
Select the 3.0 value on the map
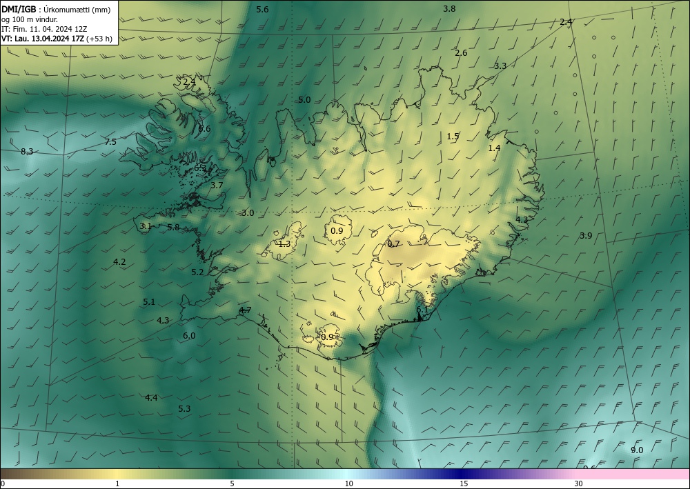pos(248,213)
